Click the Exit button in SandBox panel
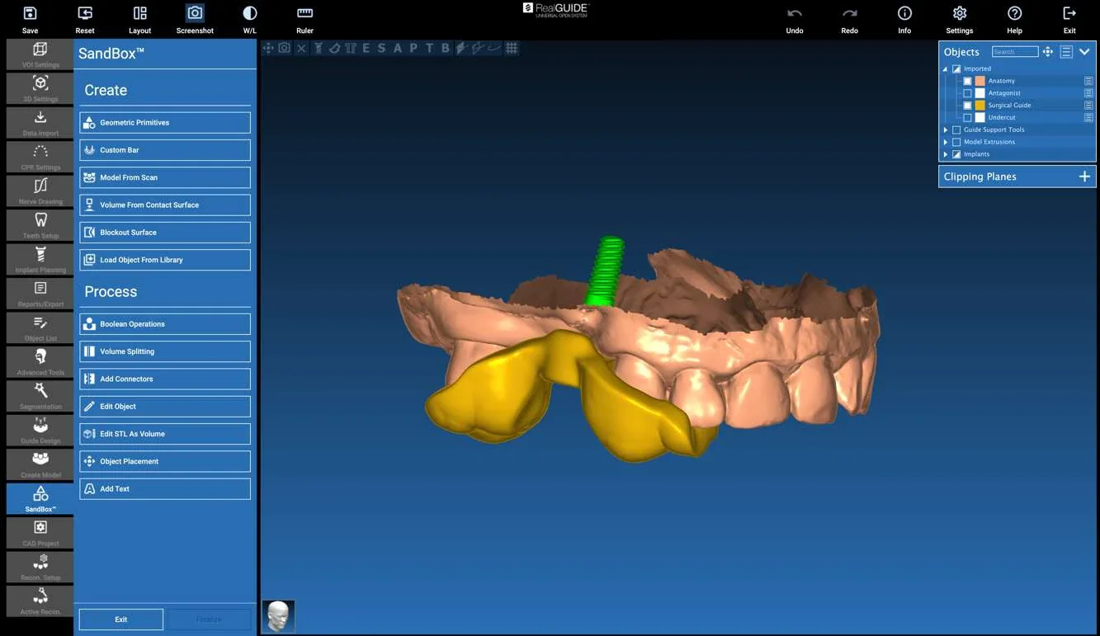 click(x=120, y=620)
